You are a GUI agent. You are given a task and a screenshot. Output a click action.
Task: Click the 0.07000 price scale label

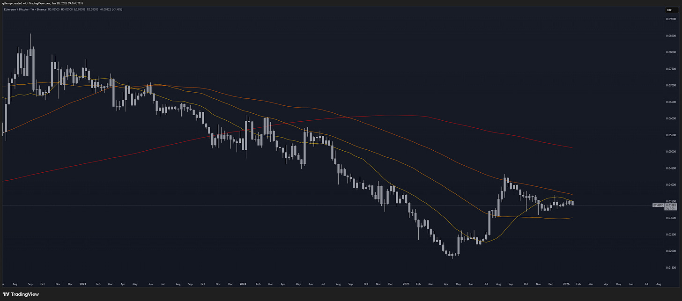pos(670,86)
